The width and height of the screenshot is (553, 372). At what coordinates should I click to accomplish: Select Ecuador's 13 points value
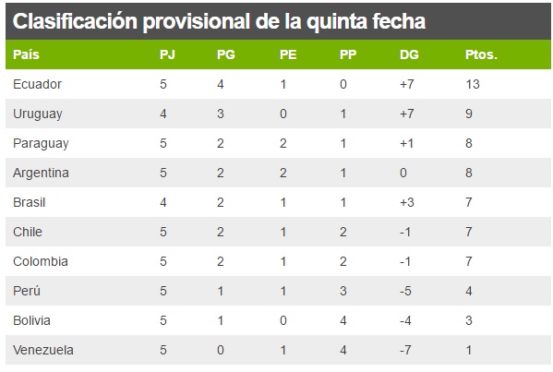(x=473, y=84)
